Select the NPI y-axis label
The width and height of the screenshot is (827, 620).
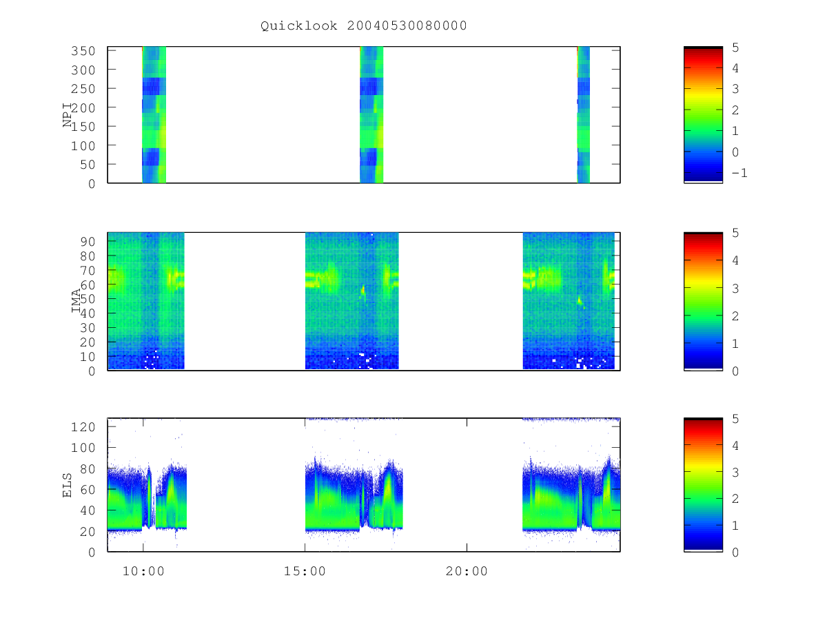(x=68, y=115)
